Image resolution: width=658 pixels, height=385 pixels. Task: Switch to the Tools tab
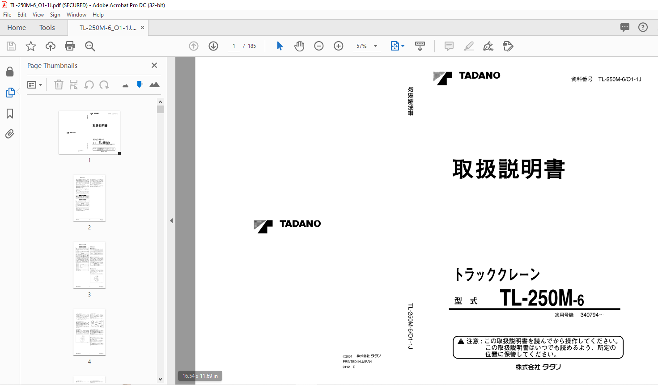[47, 27]
